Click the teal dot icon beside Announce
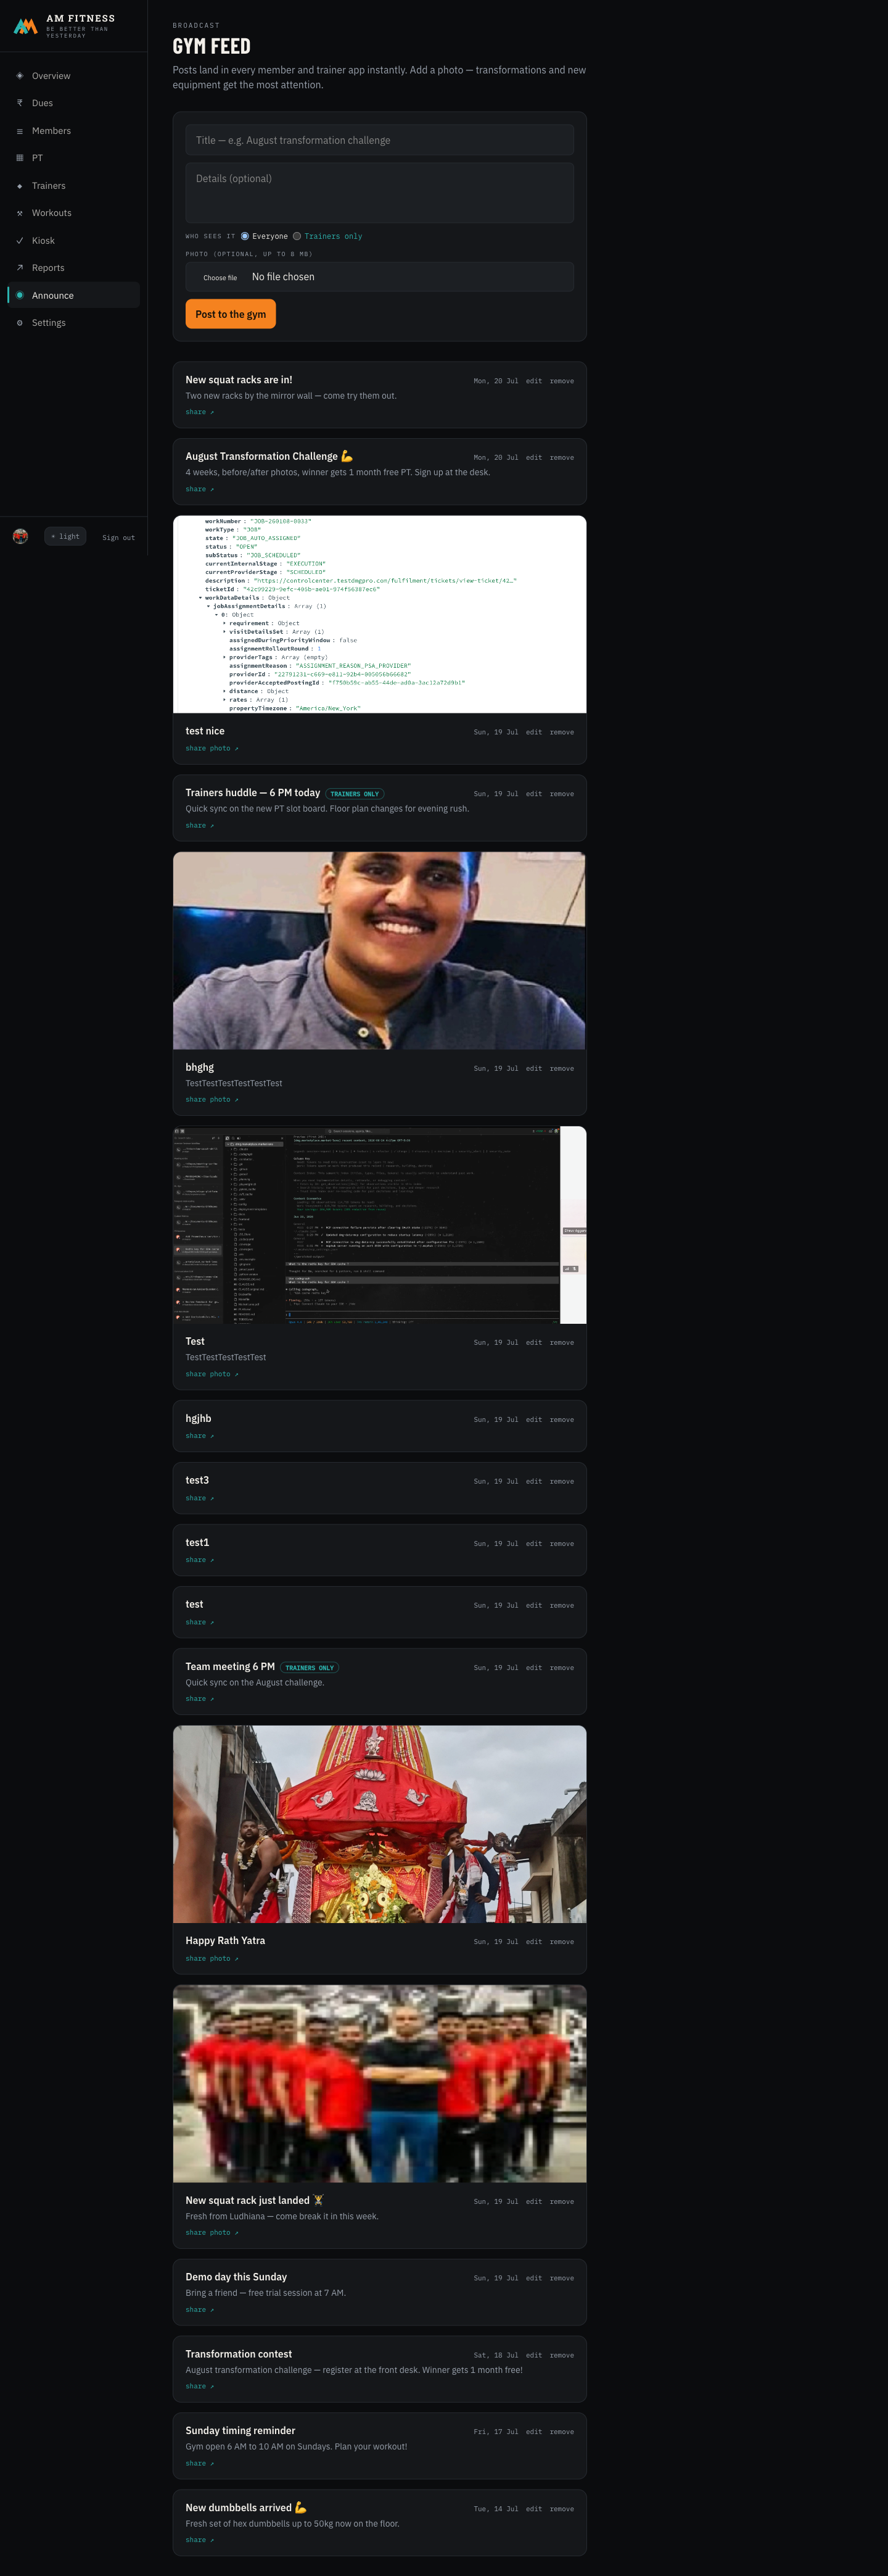This screenshot has width=888, height=2576. (20, 295)
